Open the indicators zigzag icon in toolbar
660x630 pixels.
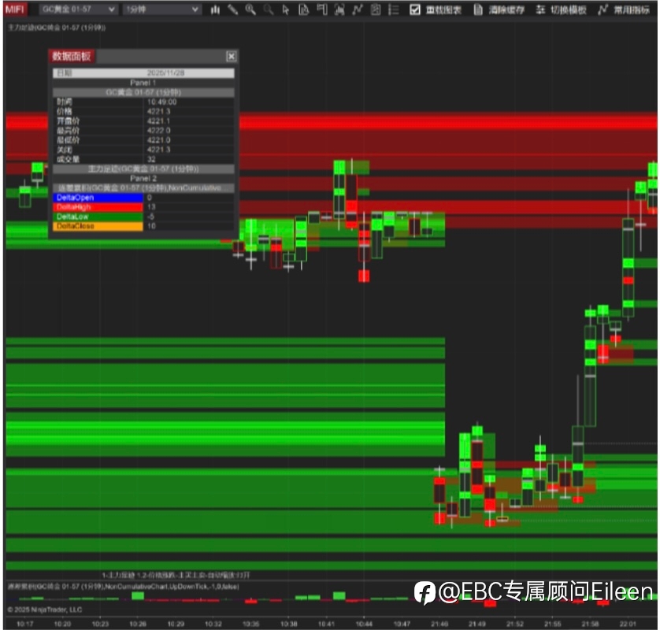pos(358,9)
